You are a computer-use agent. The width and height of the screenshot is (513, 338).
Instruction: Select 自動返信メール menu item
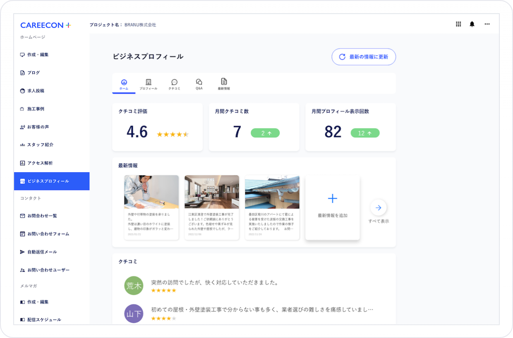(x=42, y=252)
